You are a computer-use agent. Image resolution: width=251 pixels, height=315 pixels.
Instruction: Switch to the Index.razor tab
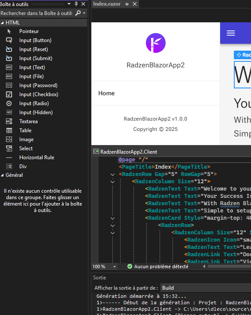[x=107, y=4]
